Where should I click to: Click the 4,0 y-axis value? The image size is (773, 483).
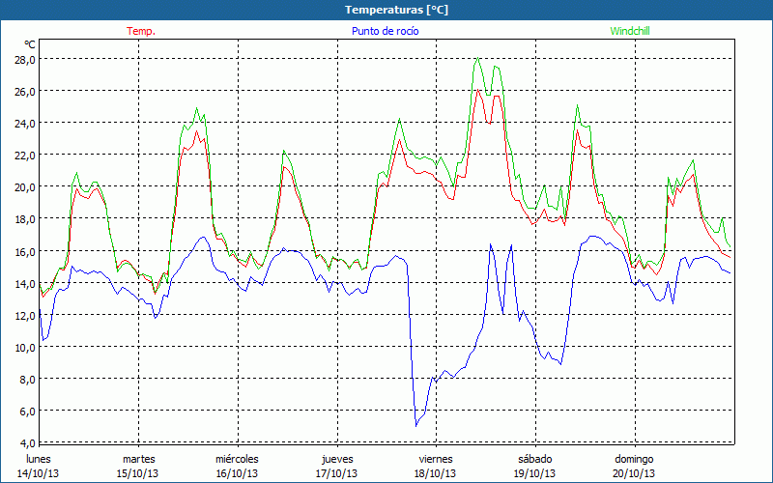pyautogui.click(x=27, y=442)
